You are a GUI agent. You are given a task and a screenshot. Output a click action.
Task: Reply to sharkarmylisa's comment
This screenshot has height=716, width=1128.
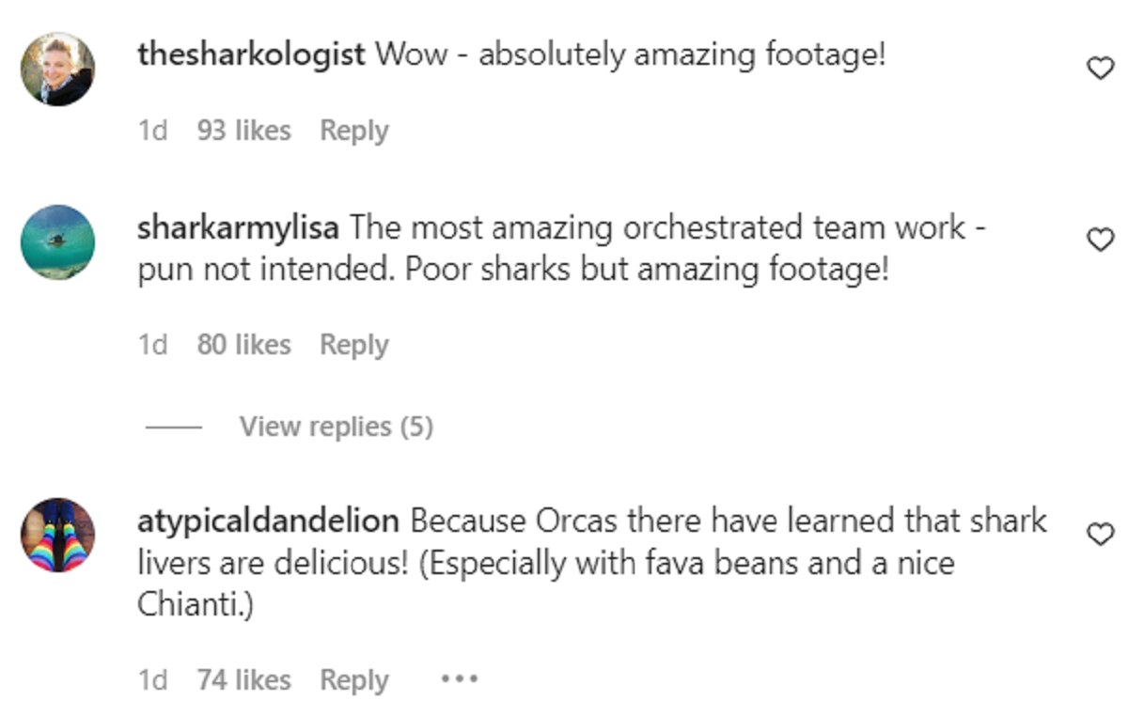[x=353, y=345]
